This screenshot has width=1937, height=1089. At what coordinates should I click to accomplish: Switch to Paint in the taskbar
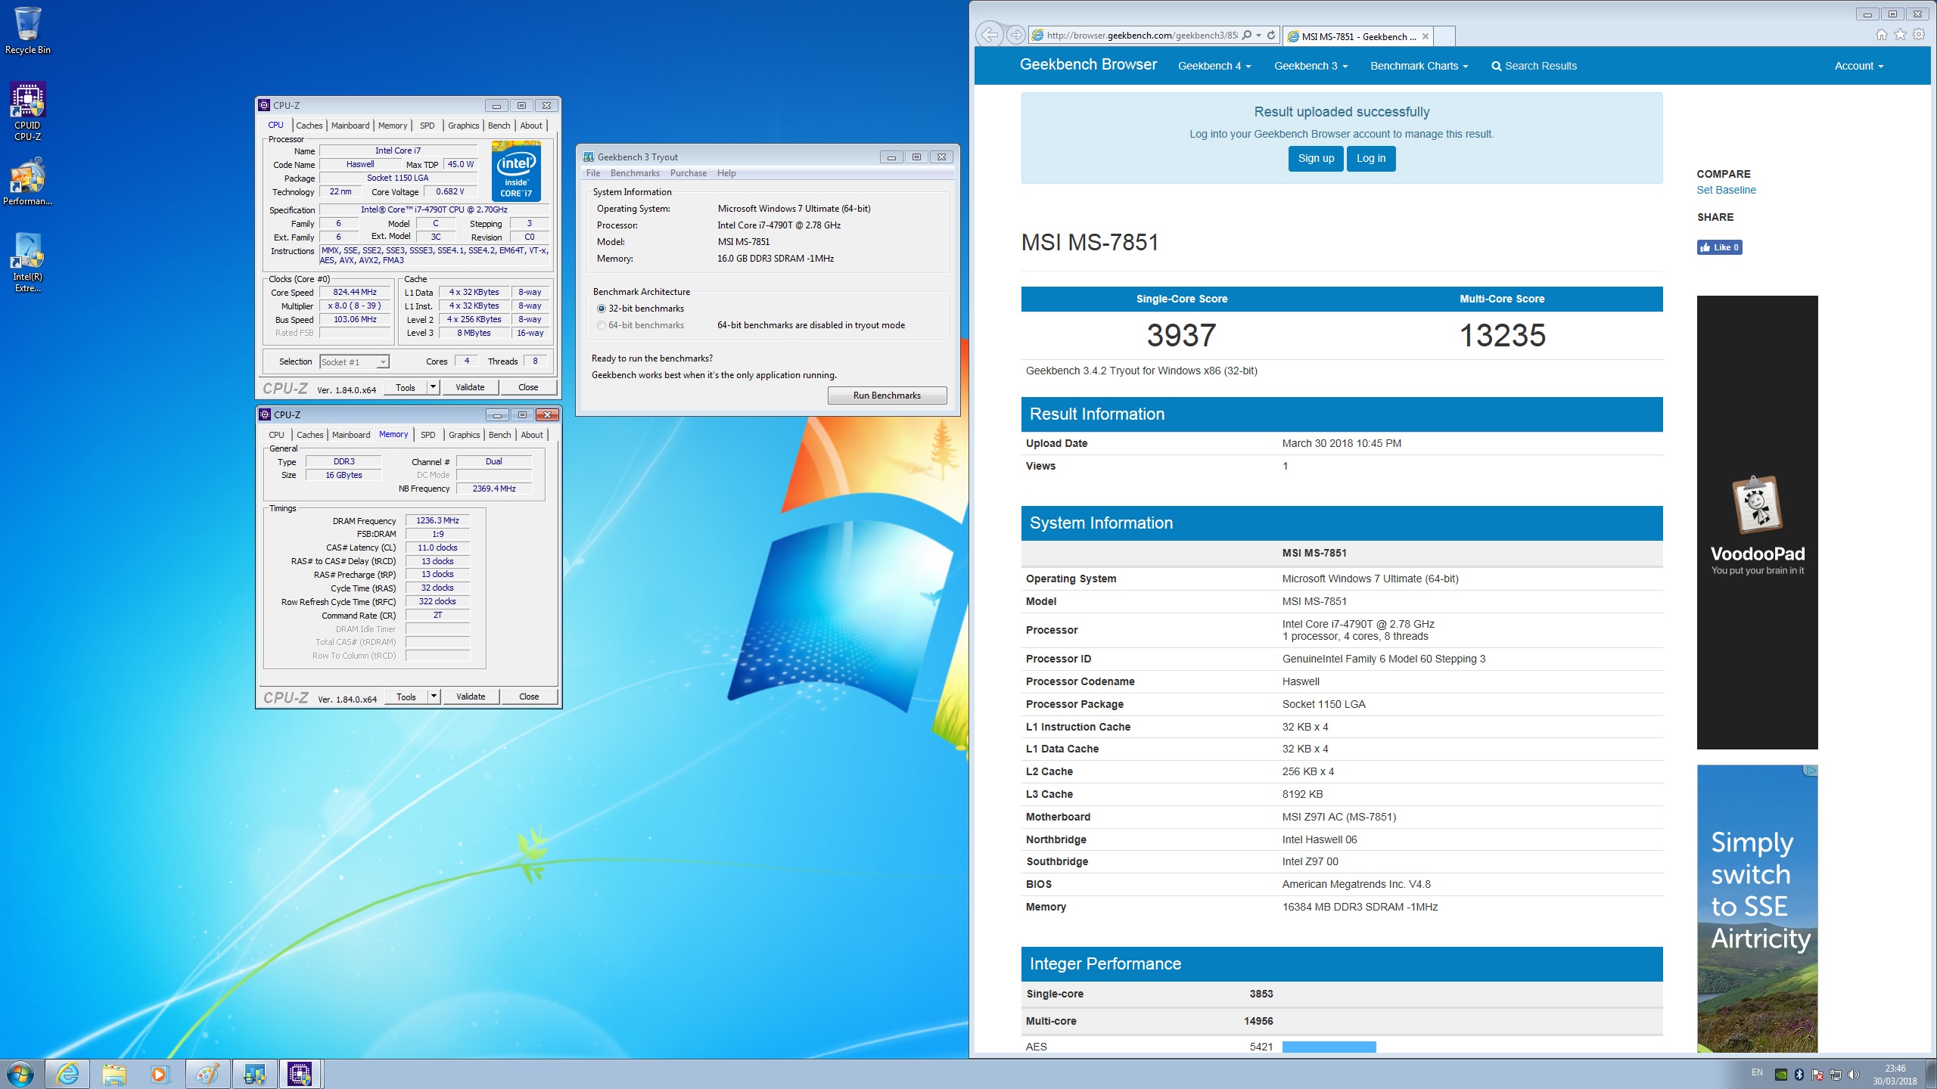point(207,1074)
